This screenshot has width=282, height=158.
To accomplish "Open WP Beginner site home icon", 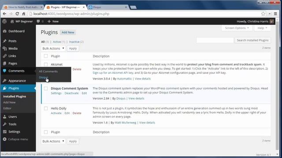I will pos(12,22).
